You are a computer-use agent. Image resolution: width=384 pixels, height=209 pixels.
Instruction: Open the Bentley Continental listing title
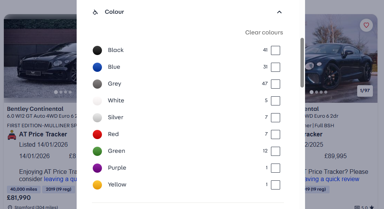tap(35, 109)
